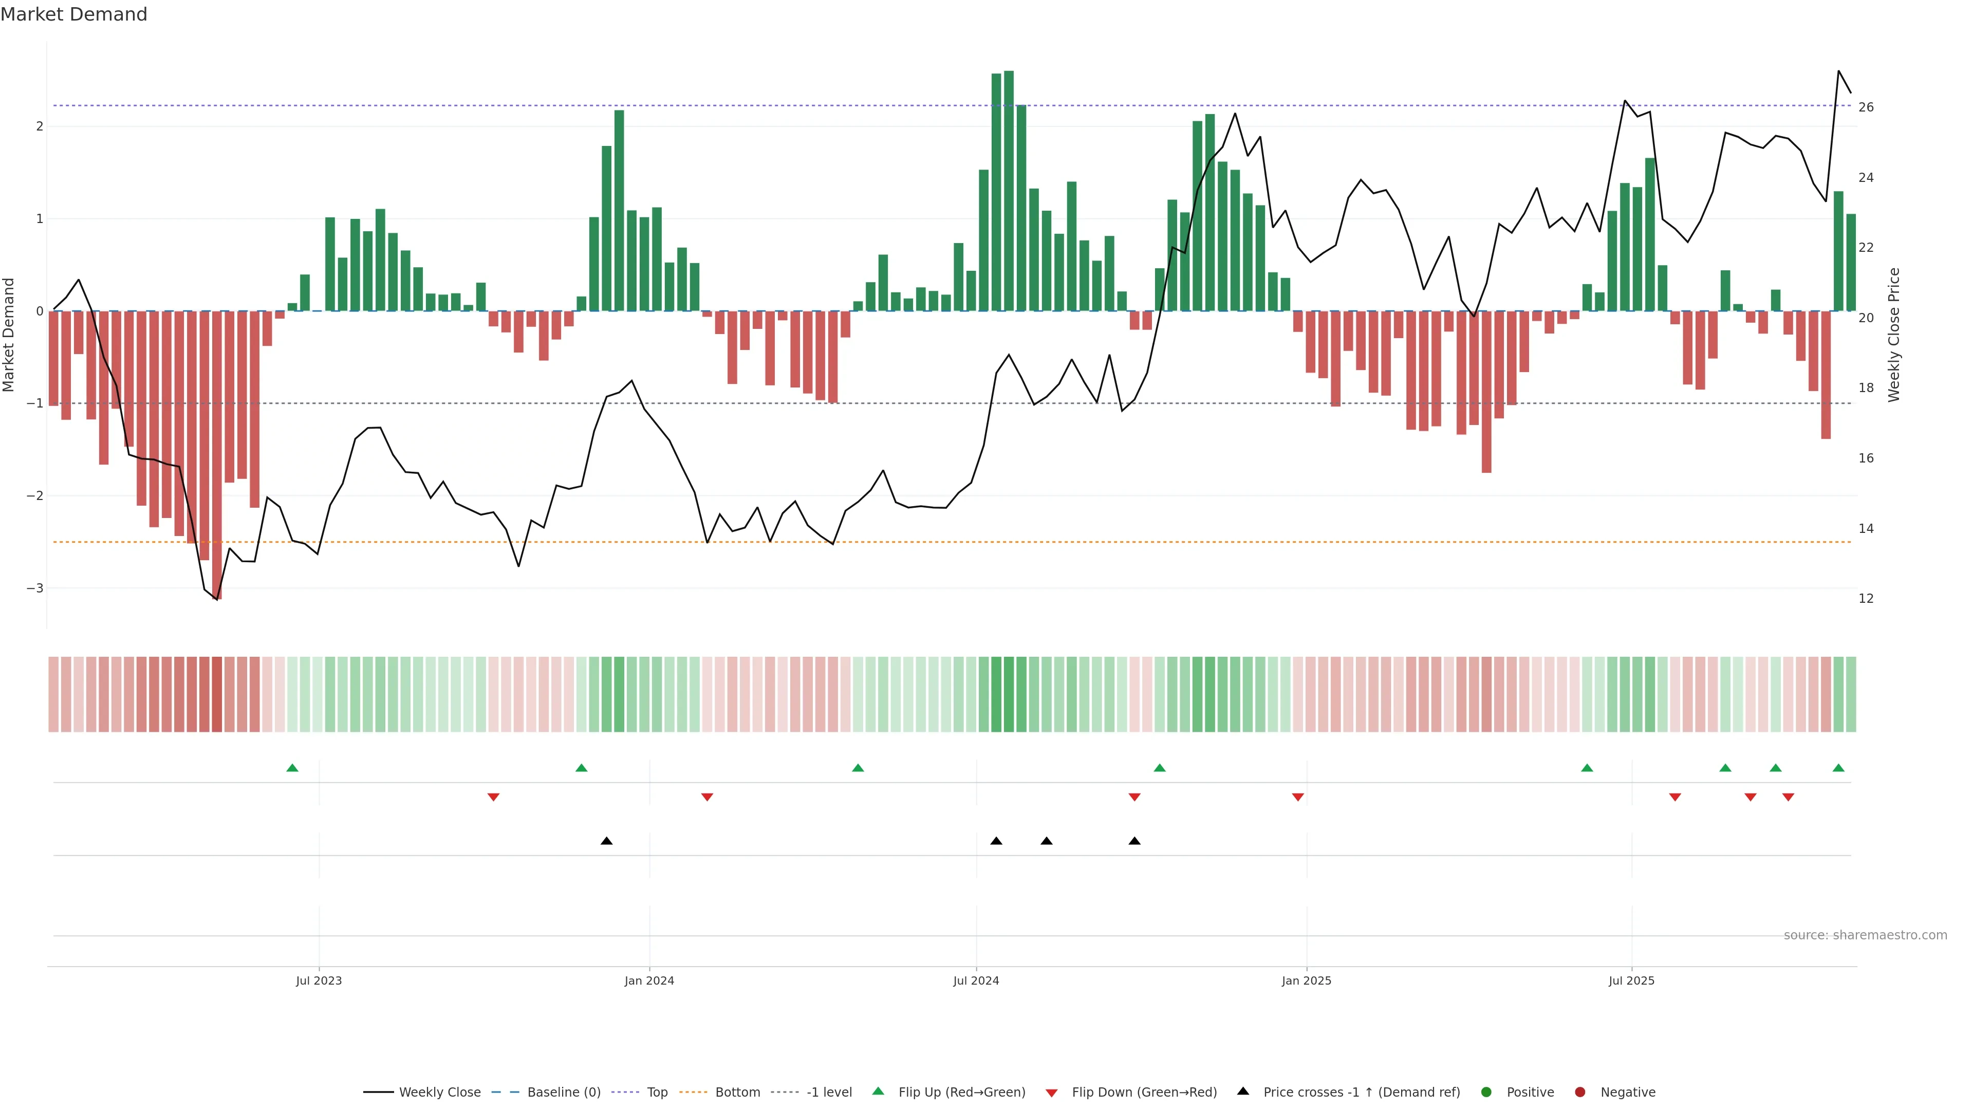Click the Jul 2024 x-axis label

tap(976, 980)
